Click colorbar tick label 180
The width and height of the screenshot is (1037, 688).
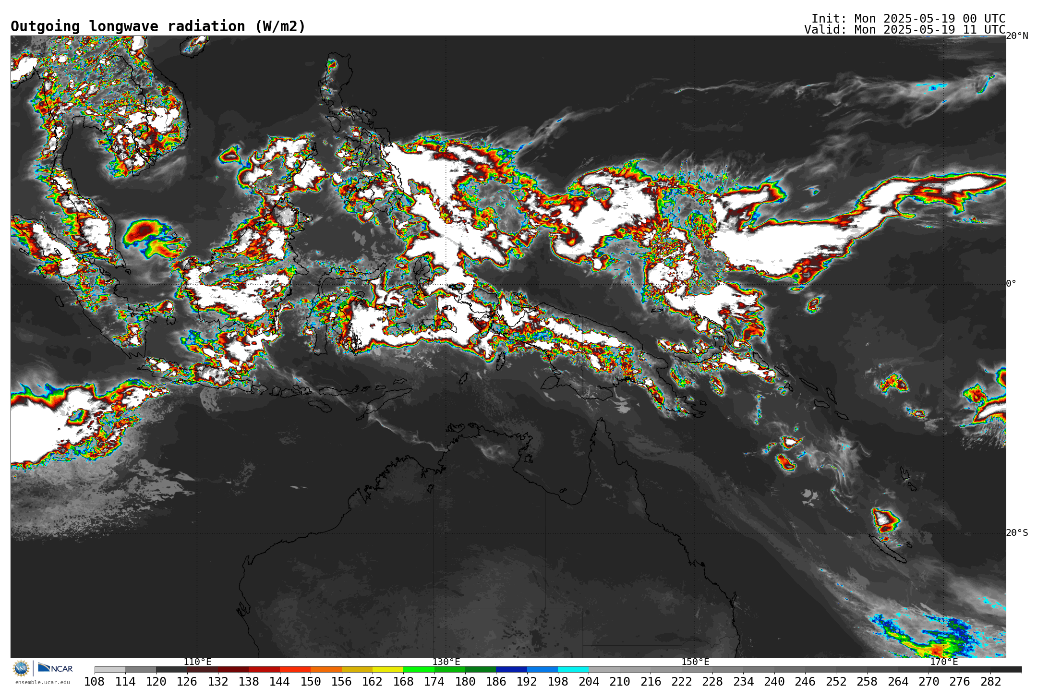tap(465, 682)
